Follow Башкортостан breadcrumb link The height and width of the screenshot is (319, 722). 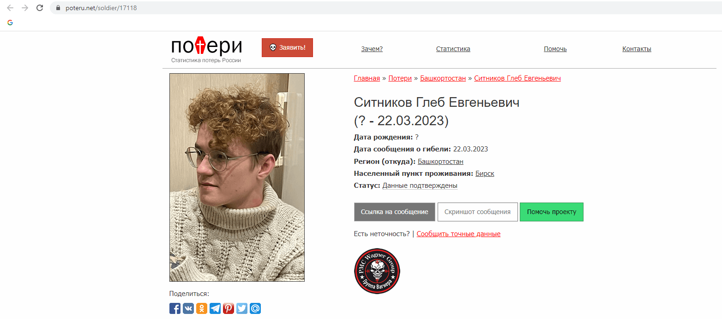(443, 78)
